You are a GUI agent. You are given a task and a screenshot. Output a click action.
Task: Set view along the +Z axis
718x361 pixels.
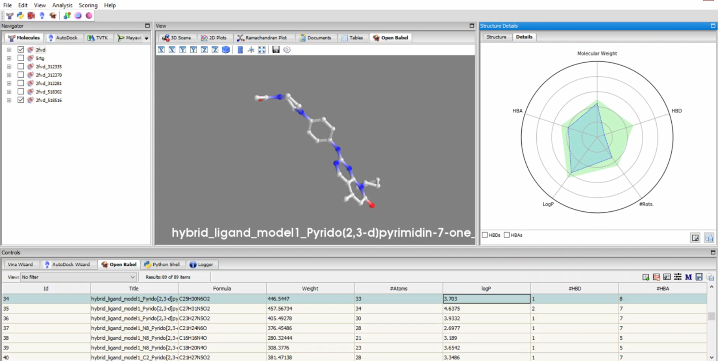(x=215, y=50)
